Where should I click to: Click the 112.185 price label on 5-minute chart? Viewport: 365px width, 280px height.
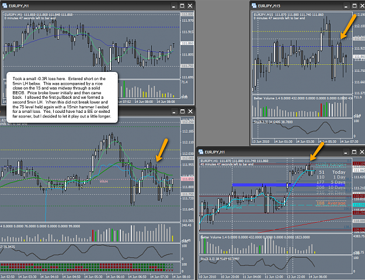pos(188,132)
